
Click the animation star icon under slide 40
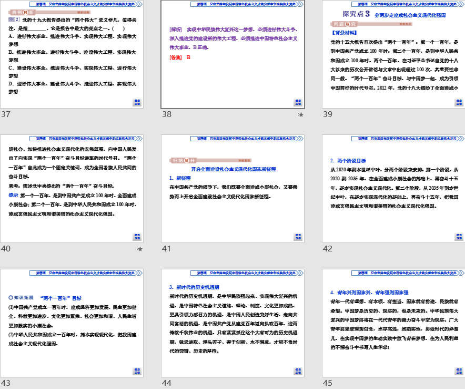tap(140, 249)
